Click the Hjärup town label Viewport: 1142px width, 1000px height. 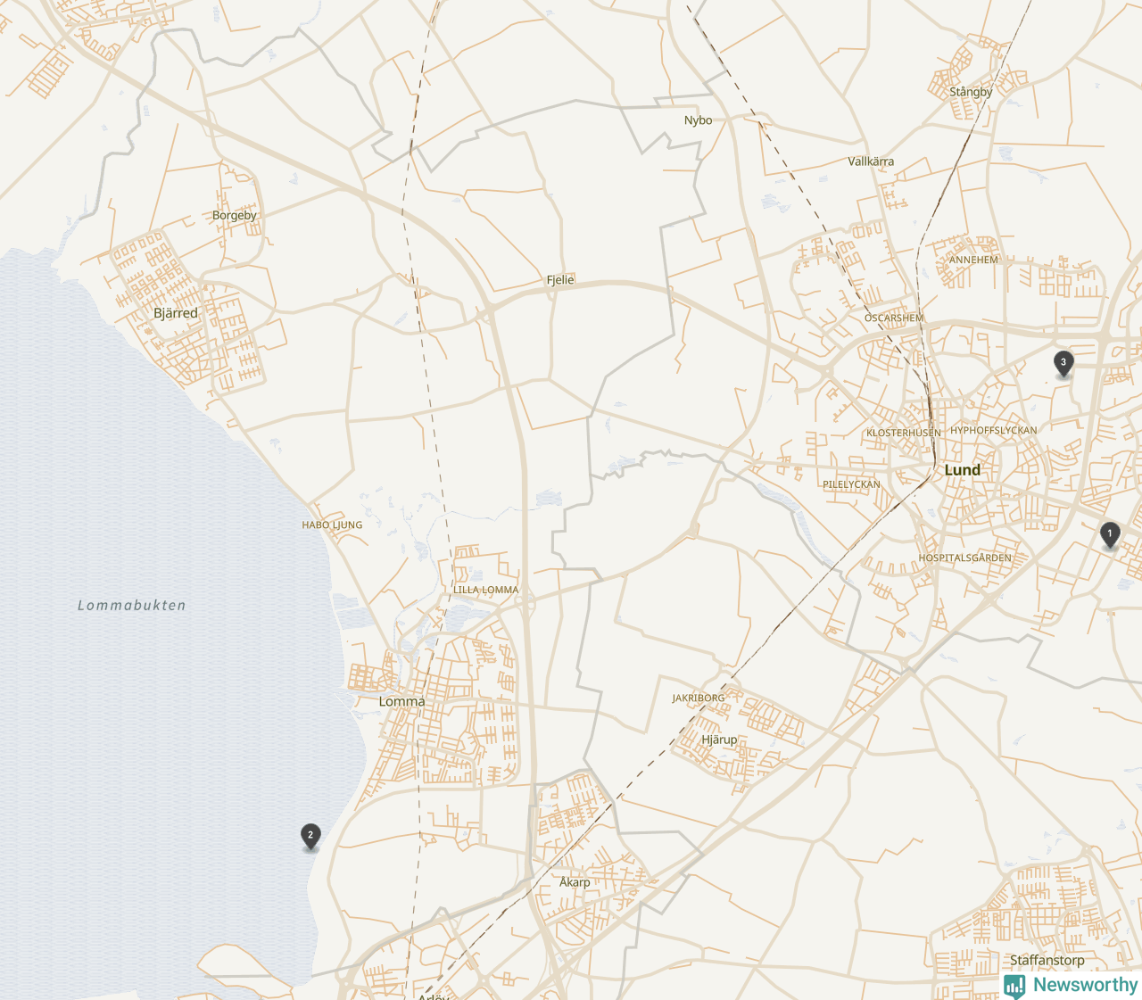719,740
